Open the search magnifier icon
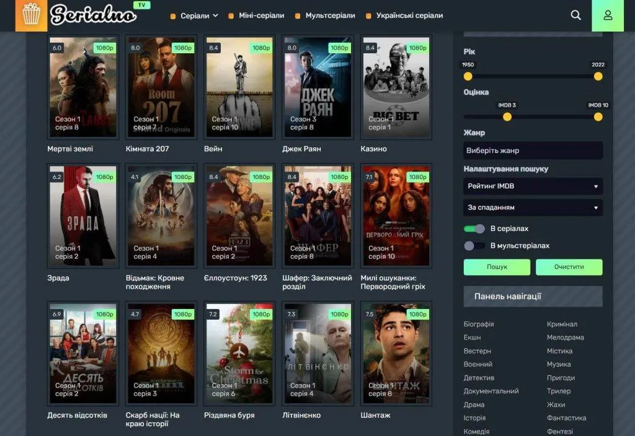 tap(575, 15)
